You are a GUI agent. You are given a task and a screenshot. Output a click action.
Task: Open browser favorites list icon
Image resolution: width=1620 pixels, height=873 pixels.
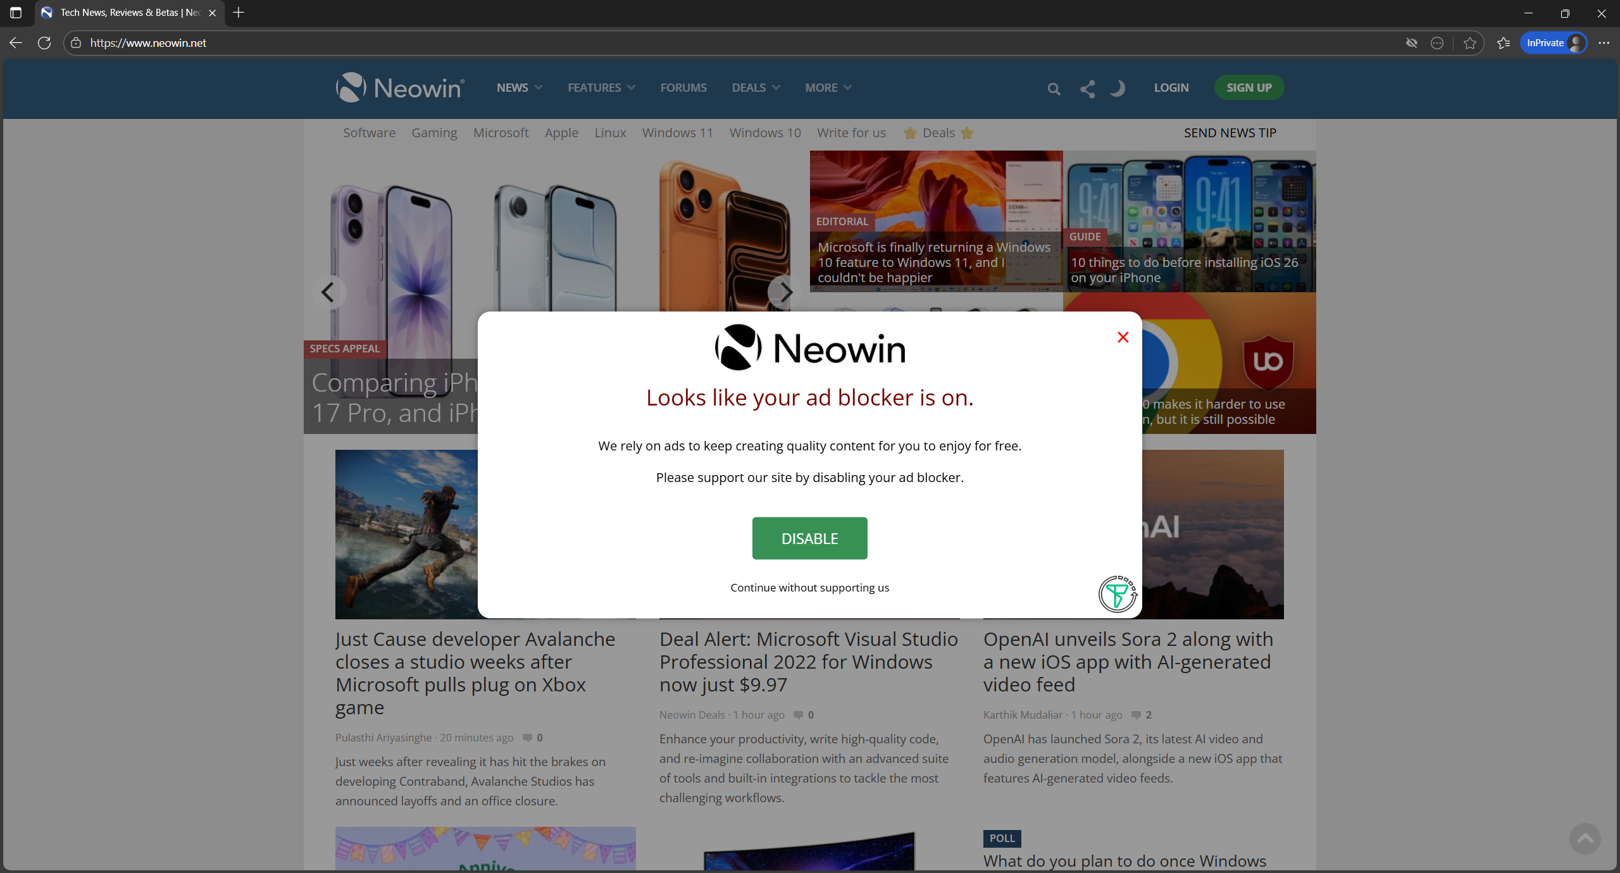click(x=1504, y=43)
